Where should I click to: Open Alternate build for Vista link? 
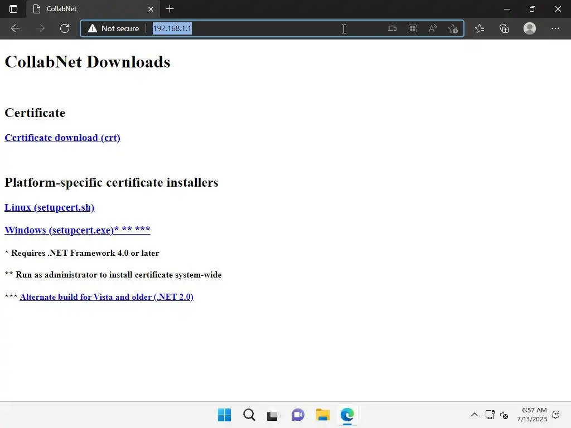pyautogui.click(x=107, y=297)
